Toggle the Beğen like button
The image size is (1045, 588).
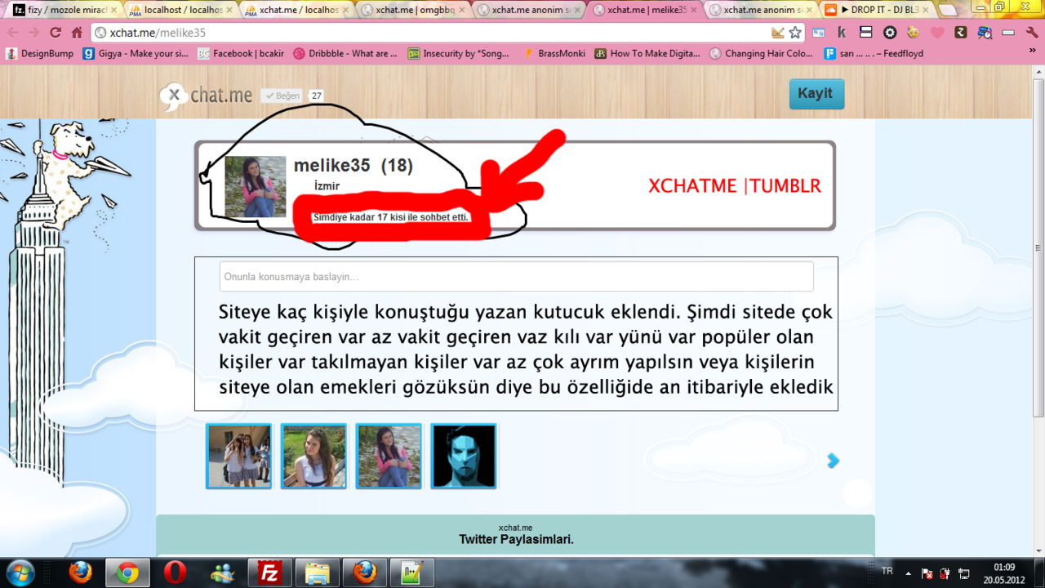pyautogui.click(x=282, y=96)
